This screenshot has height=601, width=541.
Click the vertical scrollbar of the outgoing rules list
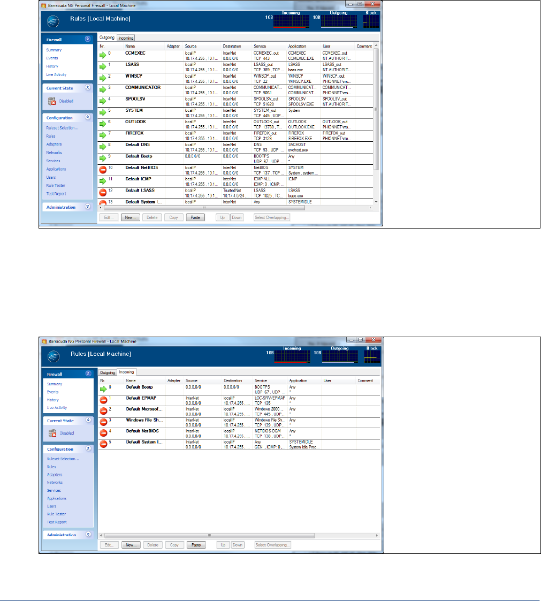pos(376,110)
